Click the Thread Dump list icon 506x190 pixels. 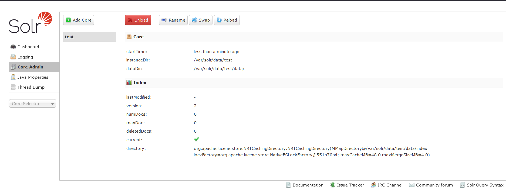pyautogui.click(x=13, y=87)
